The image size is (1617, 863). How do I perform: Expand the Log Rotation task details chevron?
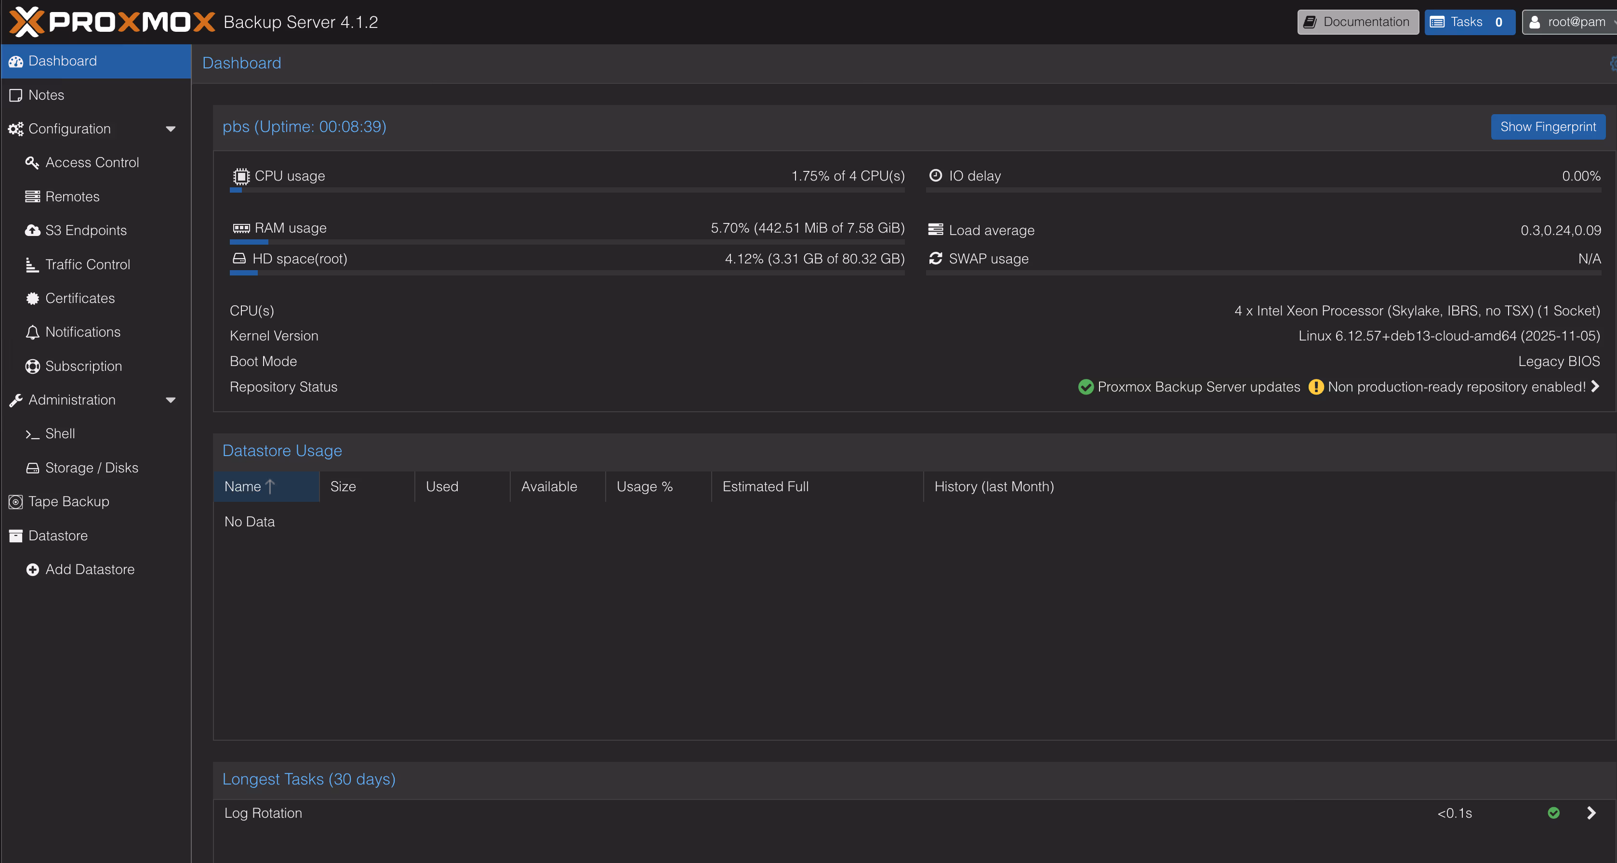click(x=1590, y=813)
